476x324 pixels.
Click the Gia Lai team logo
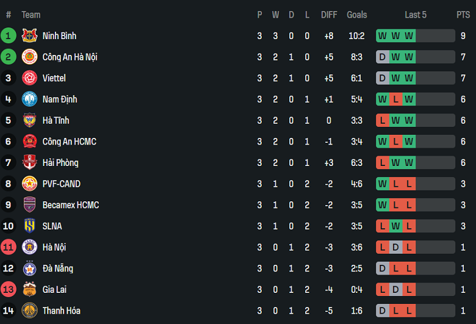(x=29, y=289)
